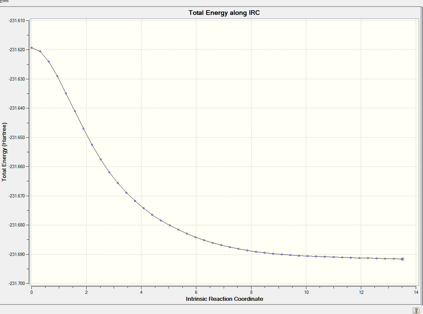
Task: Click the x-axis tick label 8
Action: pos(251,292)
